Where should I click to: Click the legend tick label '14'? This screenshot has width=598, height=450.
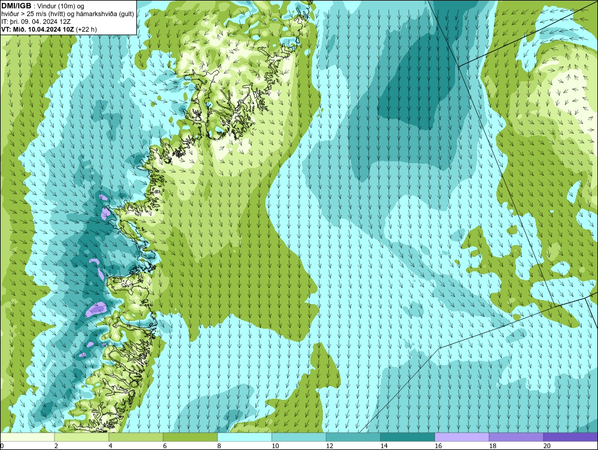coord(384,446)
